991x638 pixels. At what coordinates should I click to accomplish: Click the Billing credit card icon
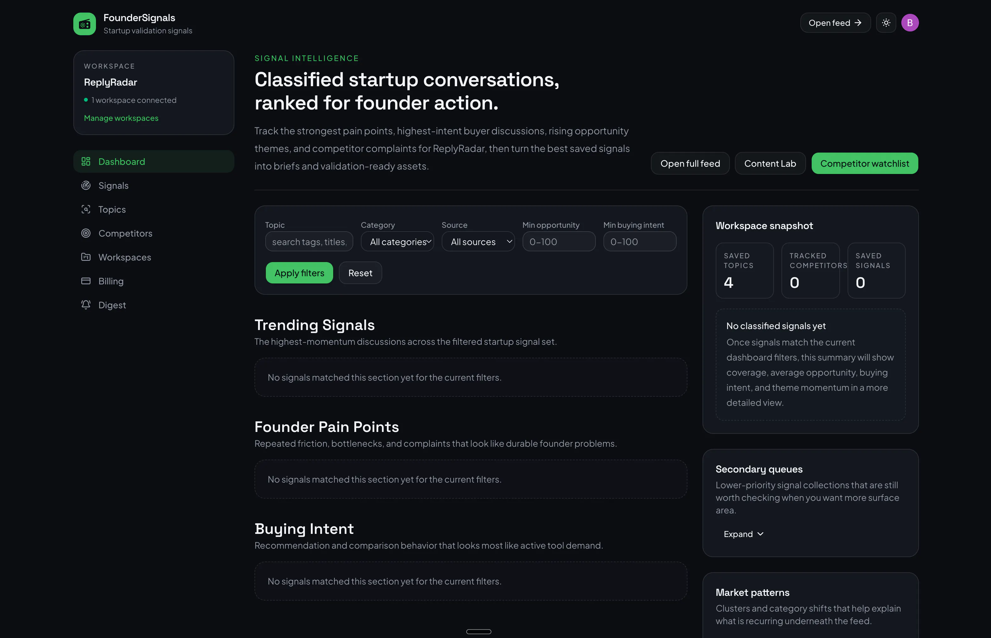(x=86, y=281)
